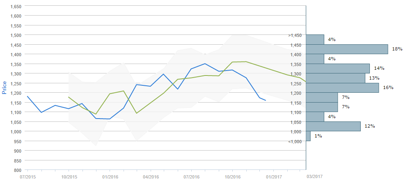Select the 10/2016 x-axis label
408x183 pixels.
232,177
